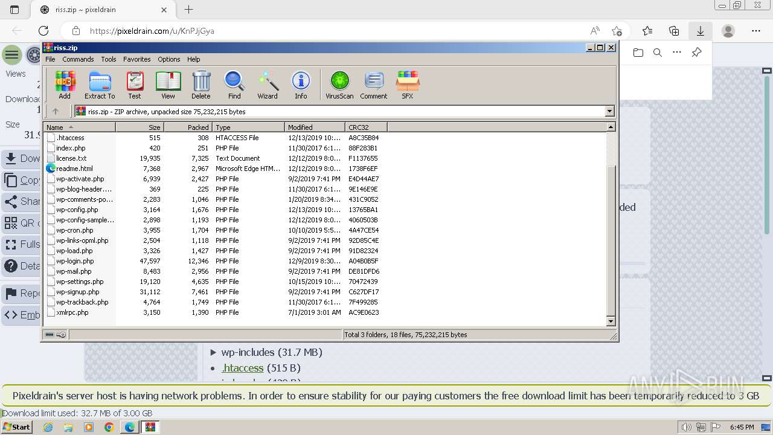
Task: Click pixeldrain Download sidebar button
Action: coord(22,158)
